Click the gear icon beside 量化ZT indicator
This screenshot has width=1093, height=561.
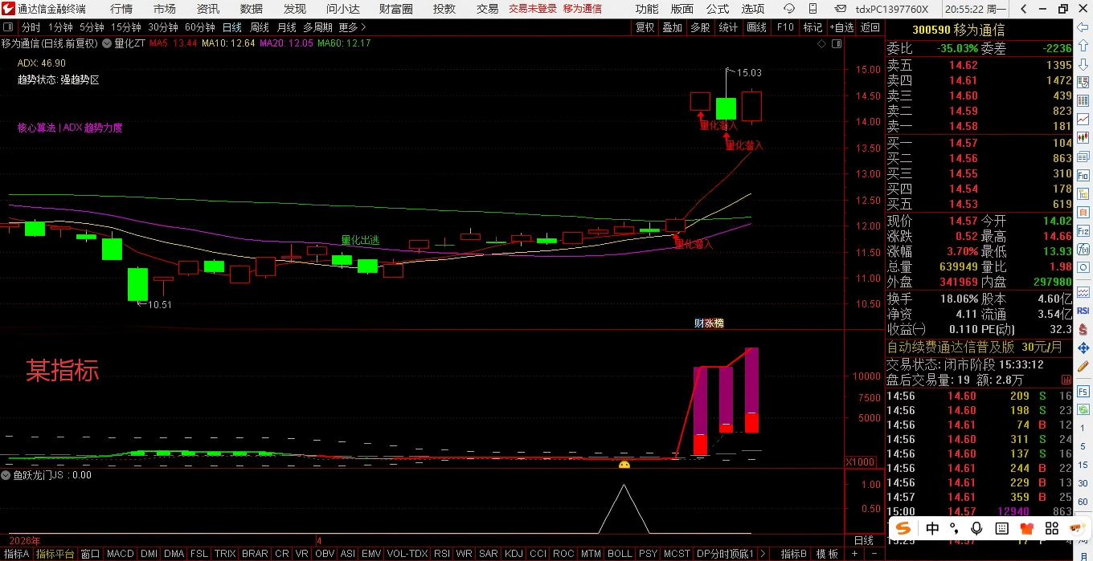coord(107,43)
